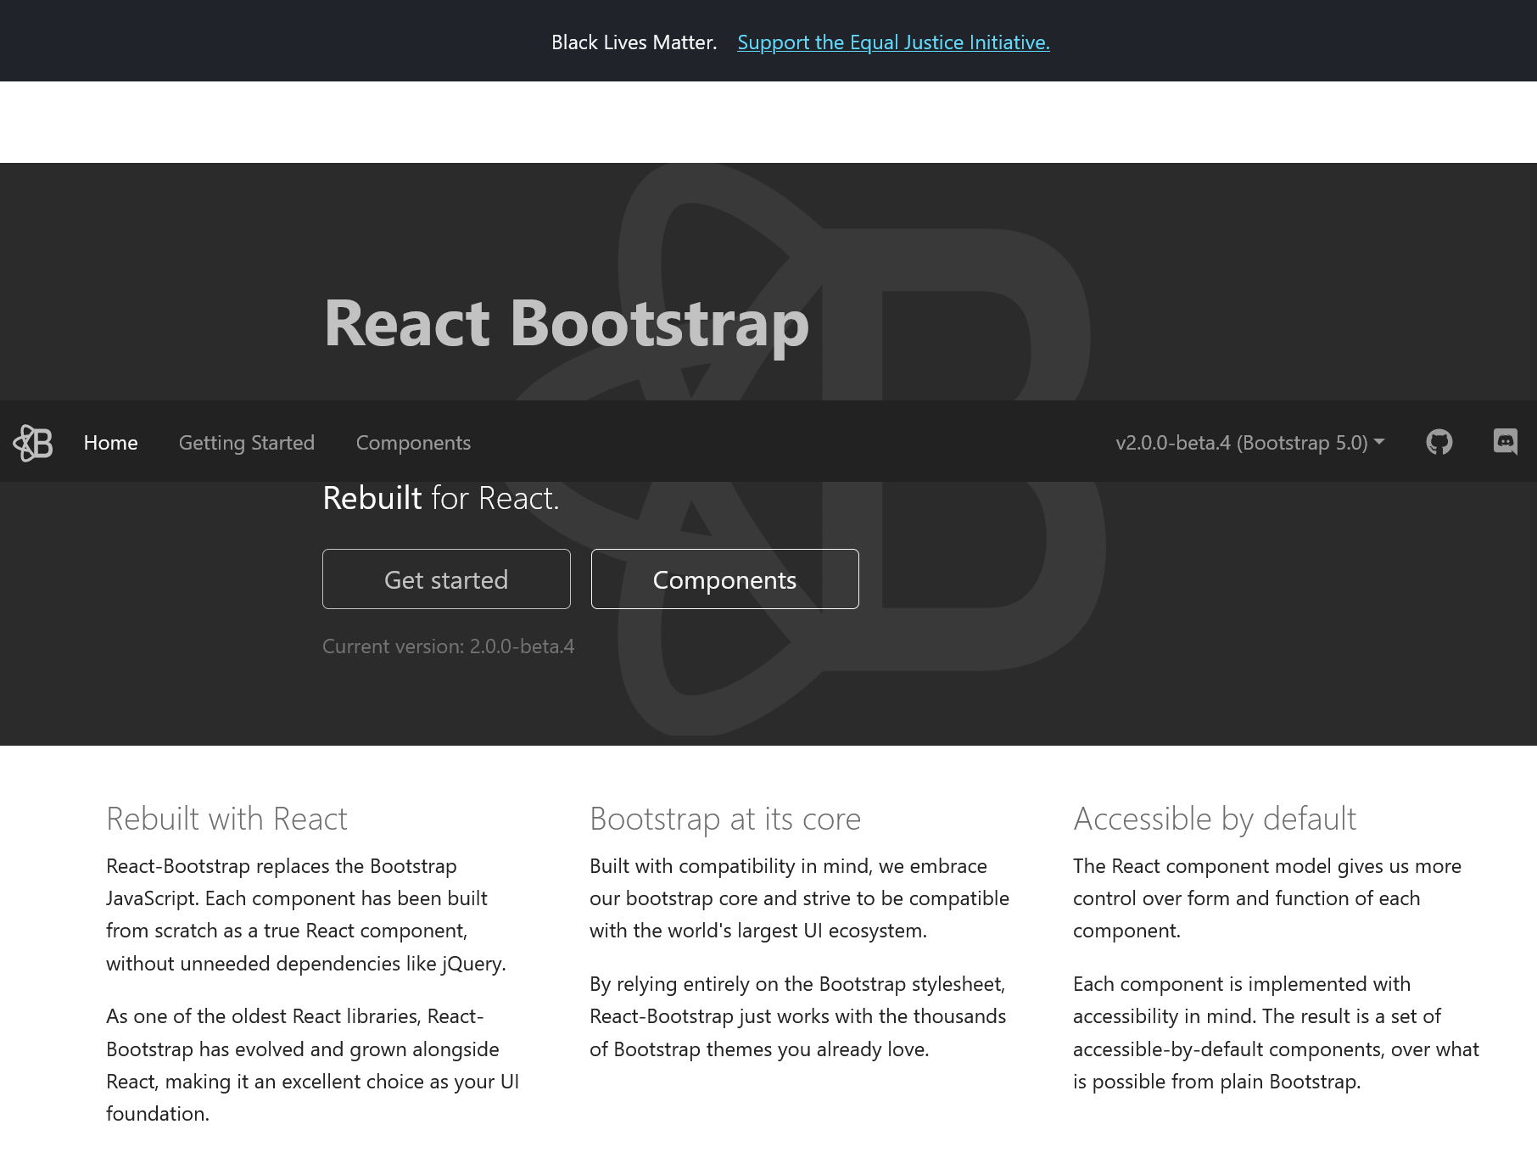
Task: Click the React-Bootstrap logo in the navbar
Action: click(32, 442)
